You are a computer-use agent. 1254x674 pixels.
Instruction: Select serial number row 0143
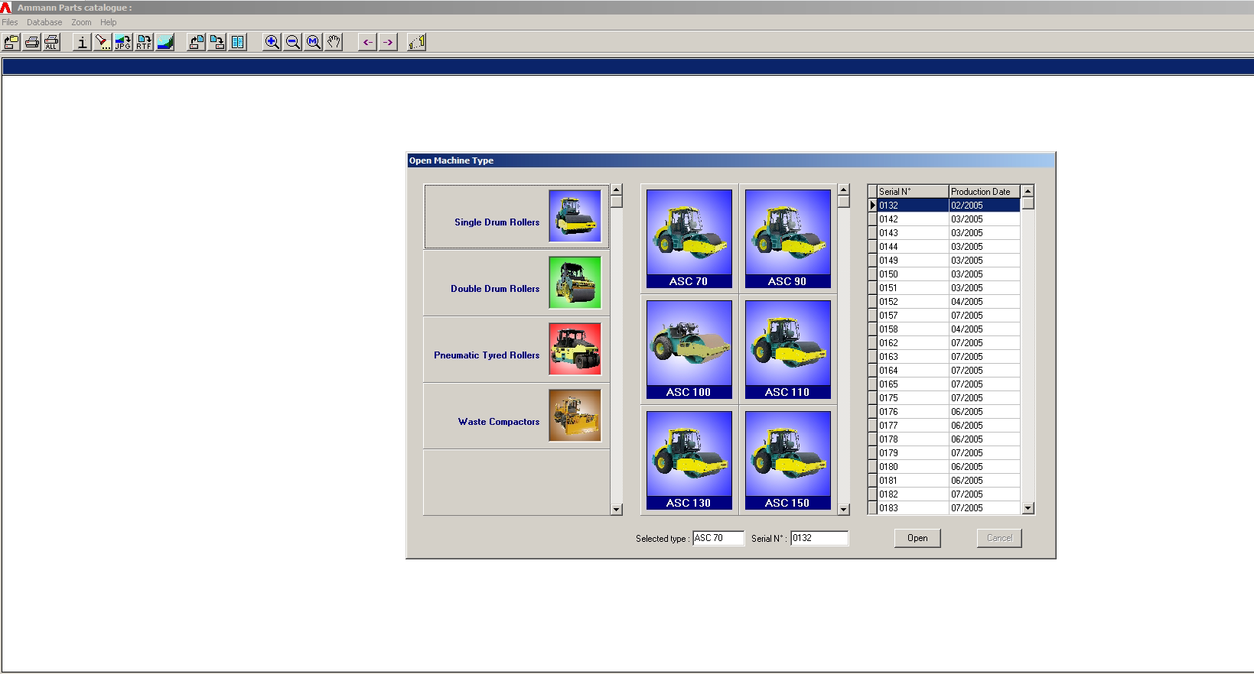tap(949, 233)
